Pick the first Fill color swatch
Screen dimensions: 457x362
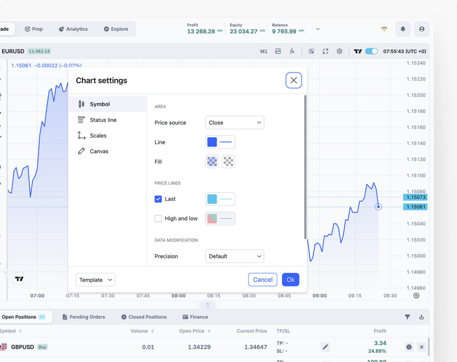pos(212,162)
